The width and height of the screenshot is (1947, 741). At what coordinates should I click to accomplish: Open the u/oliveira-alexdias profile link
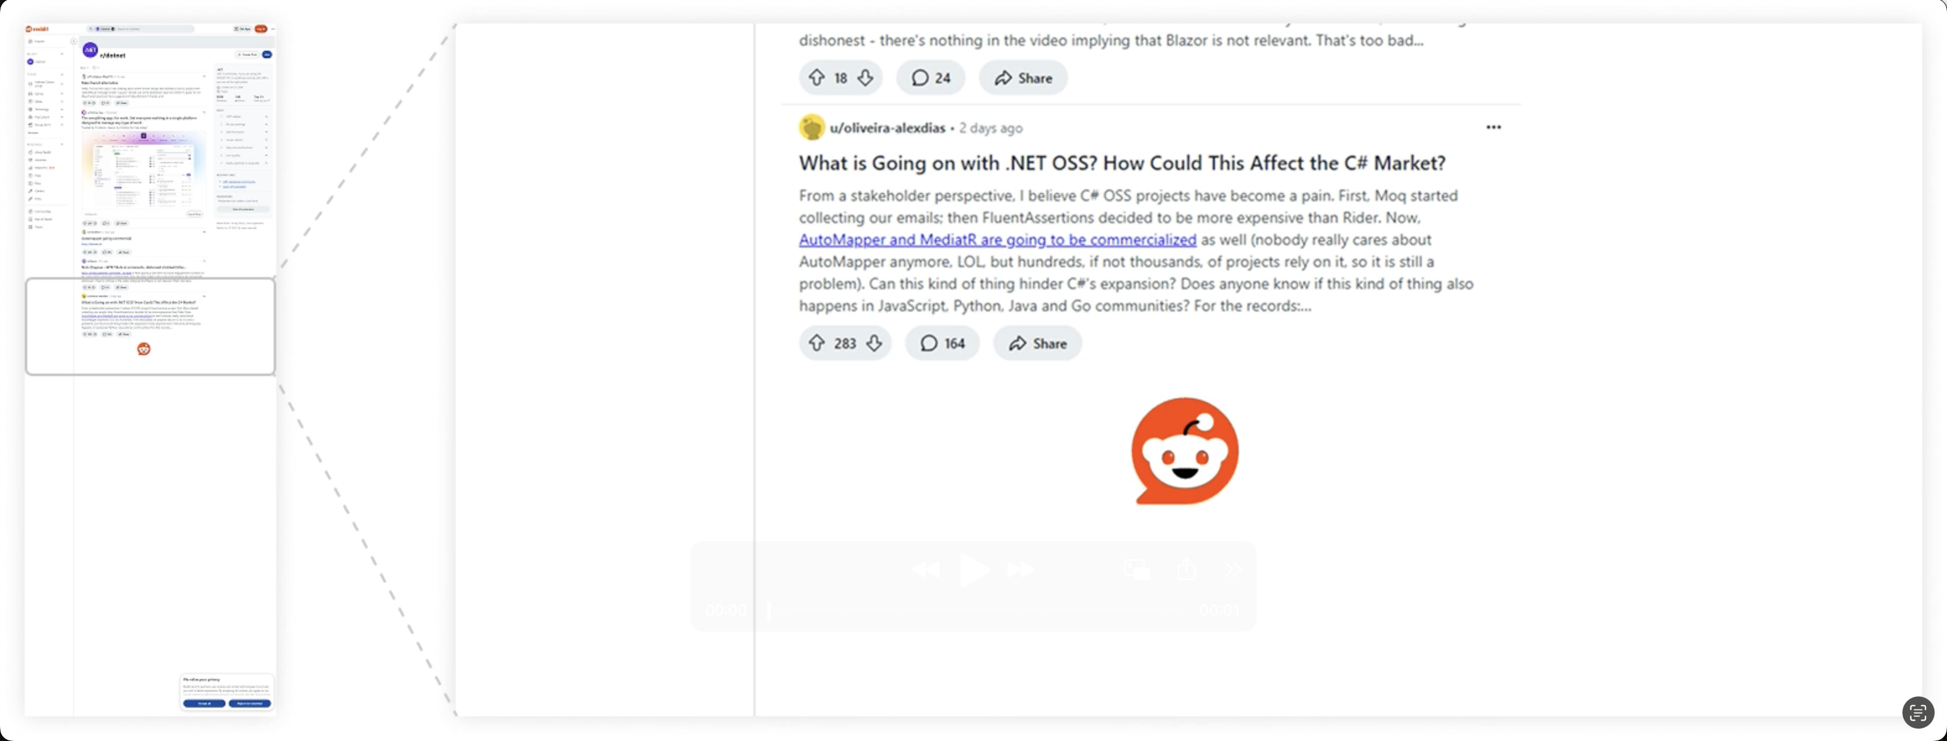click(x=887, y=127)
